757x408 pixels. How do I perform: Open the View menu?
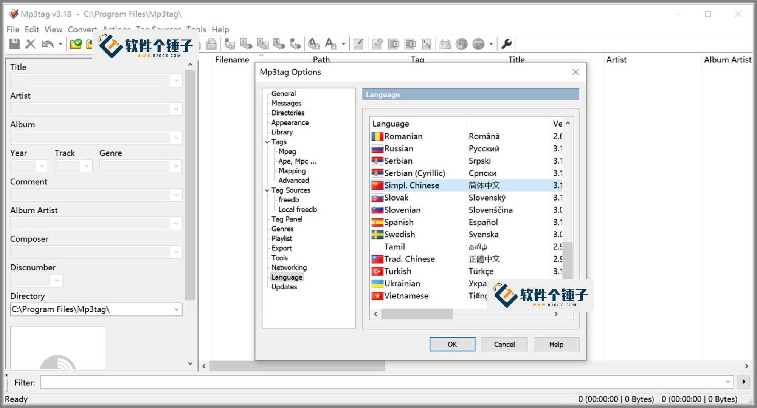point(53,29)
